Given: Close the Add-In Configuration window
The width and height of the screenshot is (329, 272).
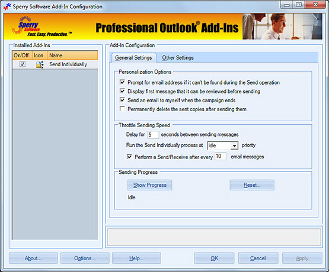Looking at the screenshot, I should pos(315,5).
